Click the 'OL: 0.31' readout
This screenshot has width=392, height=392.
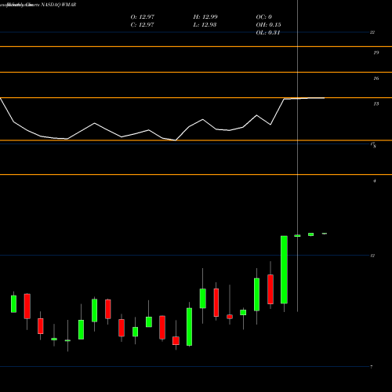click(x=268, y=32)
